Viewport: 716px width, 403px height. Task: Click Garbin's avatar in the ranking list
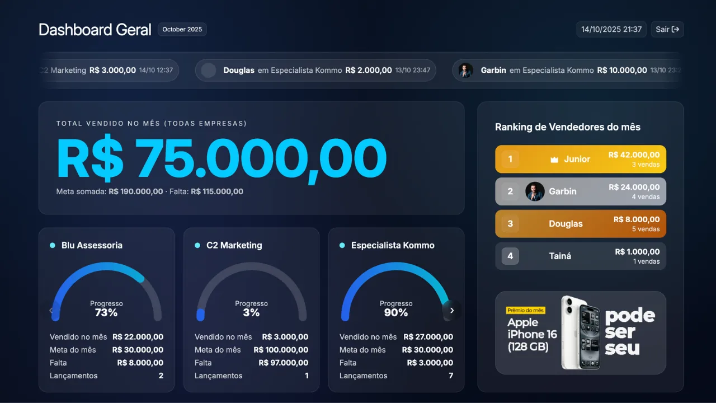(x=535, y=191)
